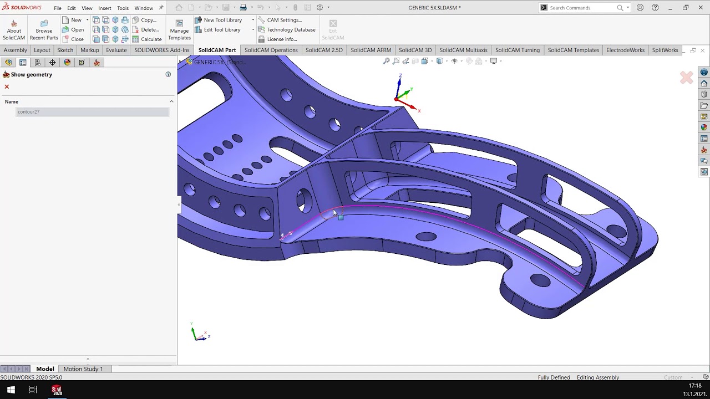This screenshot has width=710, height=399.
Task: Open the Windows Start button
Action: click(x=11, y=390)
